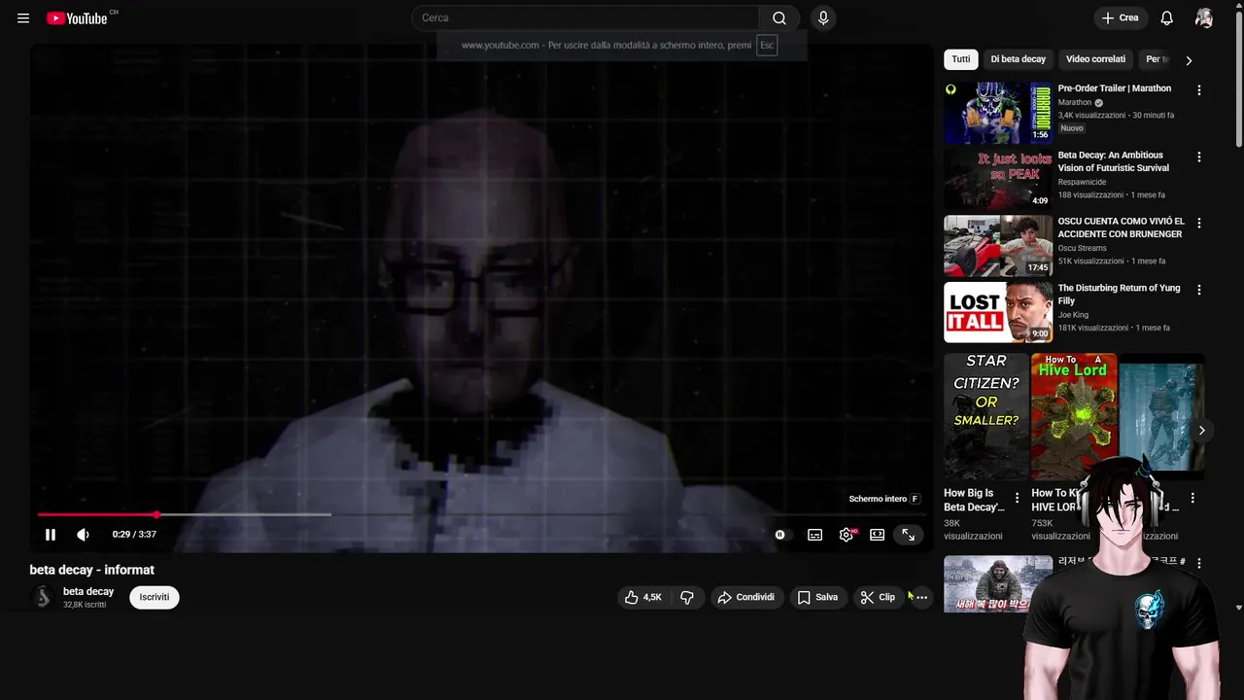The height and width of the screenshot is (700, 1244).
Task: Open options for the OSCU CUENTA video
Action: pyautogui.click(x=1198, y=223)
